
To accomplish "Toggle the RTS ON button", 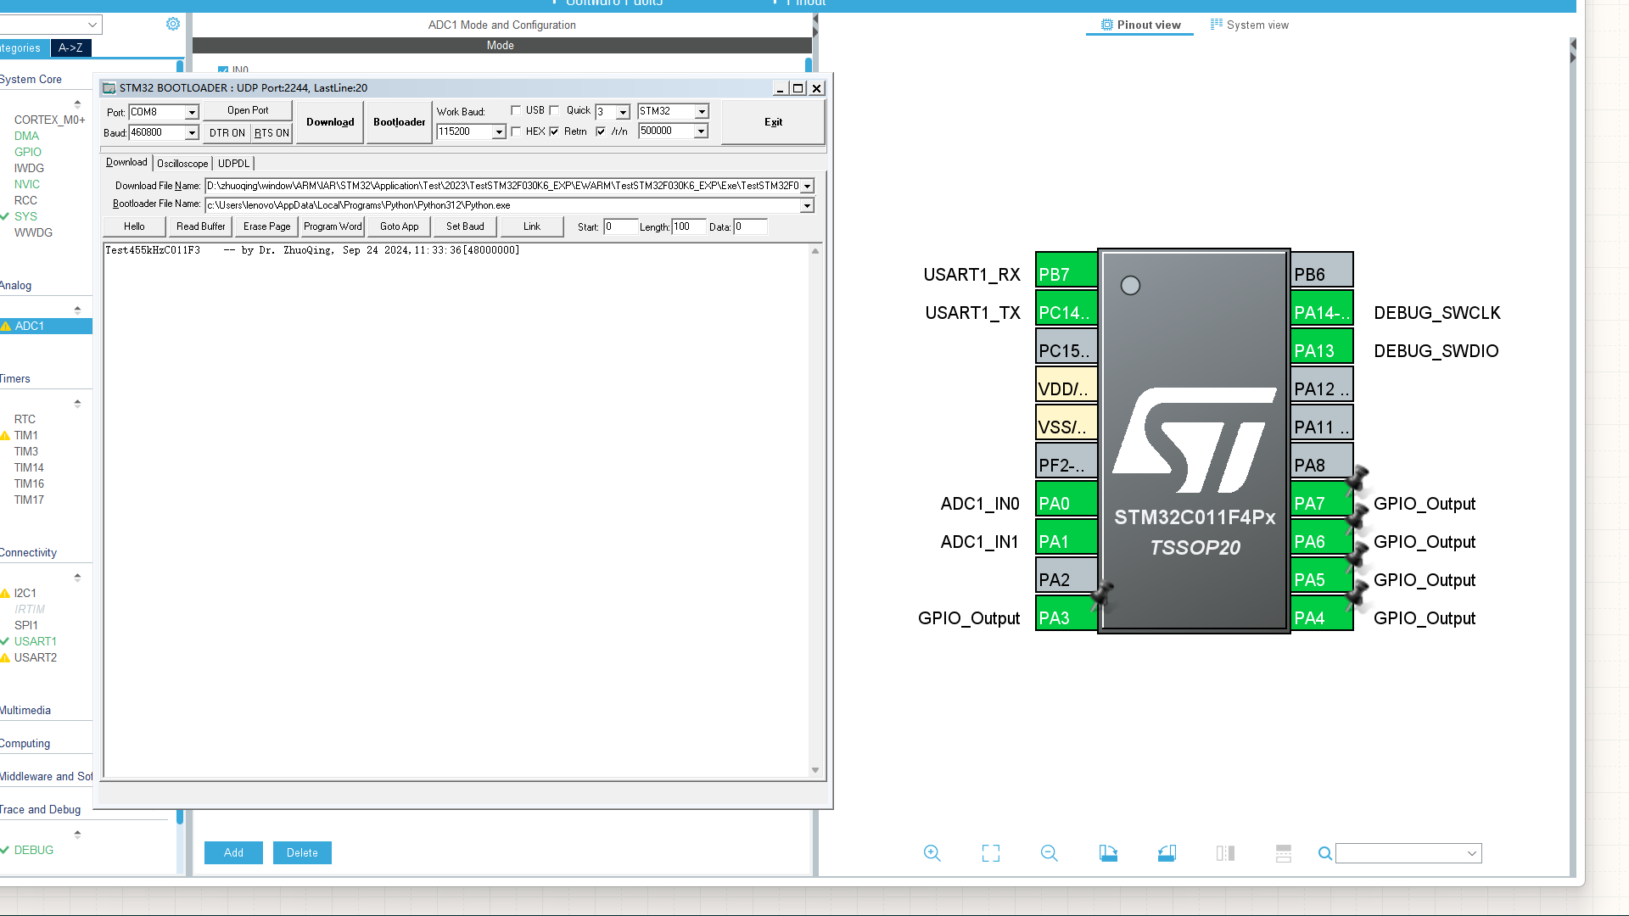I will tap(271, 133).
